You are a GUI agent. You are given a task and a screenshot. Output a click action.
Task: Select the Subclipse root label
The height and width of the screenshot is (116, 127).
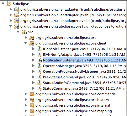click(x=21, y=4)
